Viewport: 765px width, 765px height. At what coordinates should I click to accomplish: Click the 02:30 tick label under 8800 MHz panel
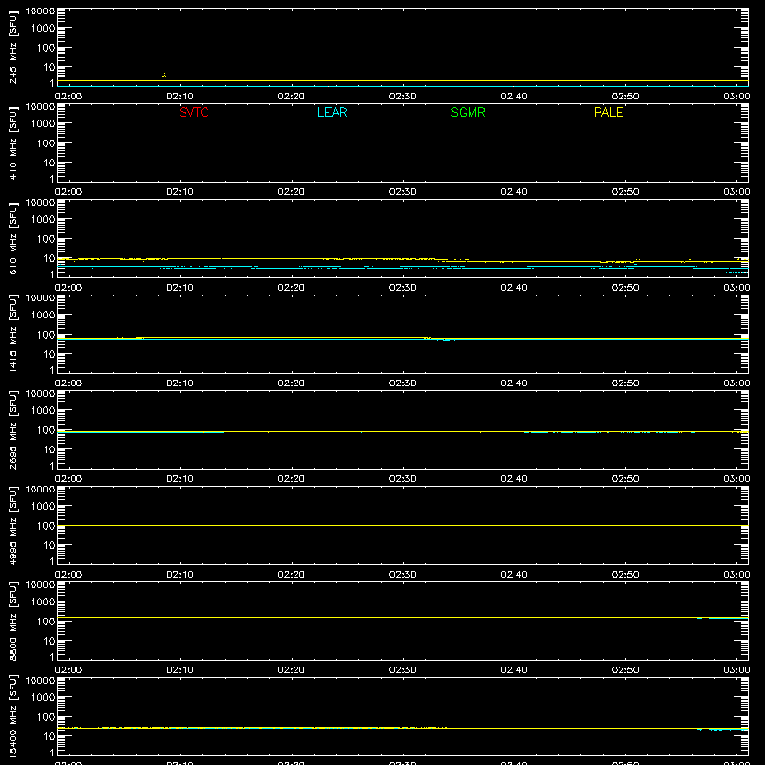[x=403, y=670]
